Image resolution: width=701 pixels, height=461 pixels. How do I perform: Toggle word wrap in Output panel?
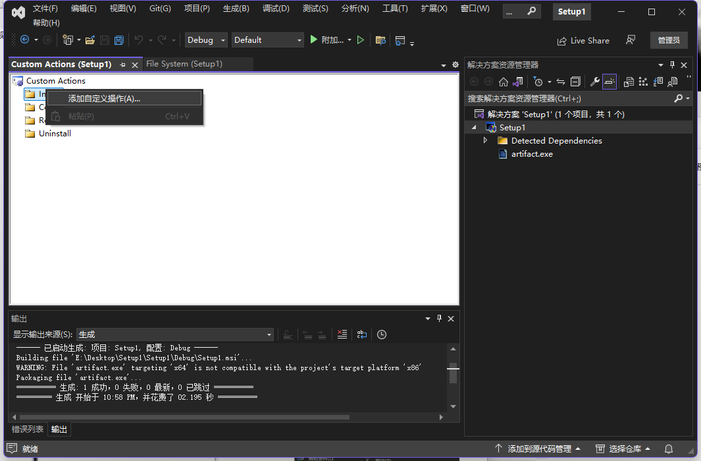point(361,335)
